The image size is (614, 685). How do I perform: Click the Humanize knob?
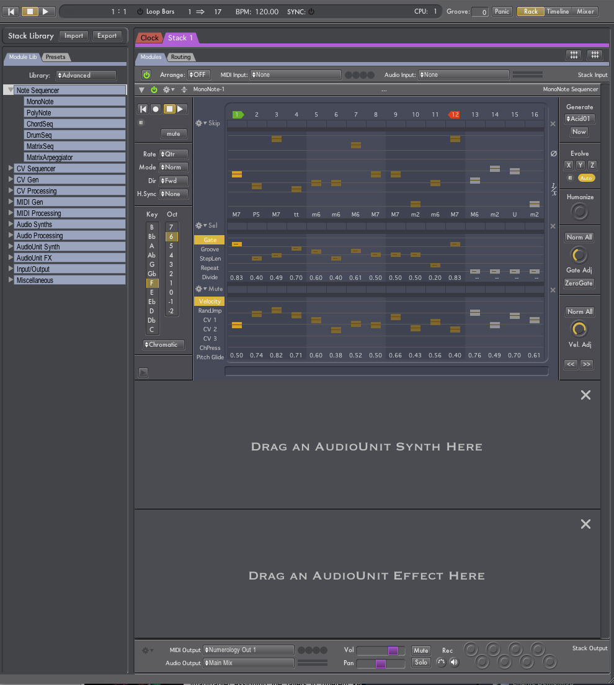[579, 212]
